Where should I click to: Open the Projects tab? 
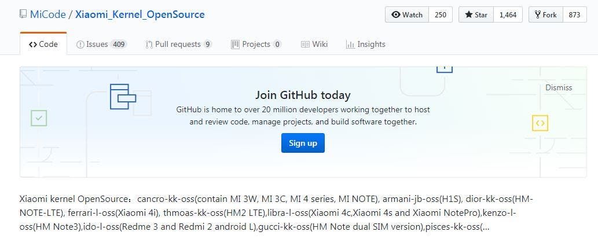click(256, 44)
